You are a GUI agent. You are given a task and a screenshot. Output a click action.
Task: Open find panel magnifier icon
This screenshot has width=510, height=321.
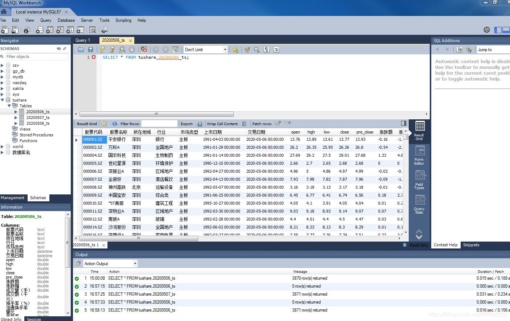point(257,50)
